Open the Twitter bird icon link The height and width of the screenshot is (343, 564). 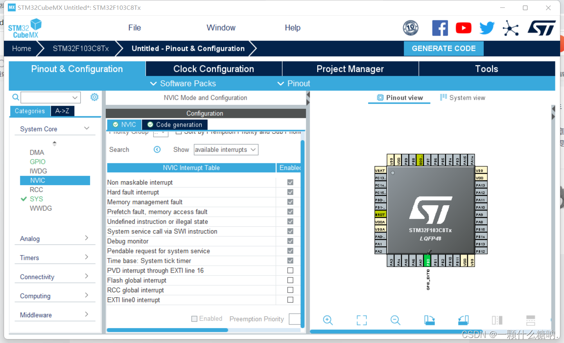click(487, 28)
